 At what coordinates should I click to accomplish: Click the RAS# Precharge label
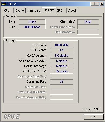coord(35,66)
